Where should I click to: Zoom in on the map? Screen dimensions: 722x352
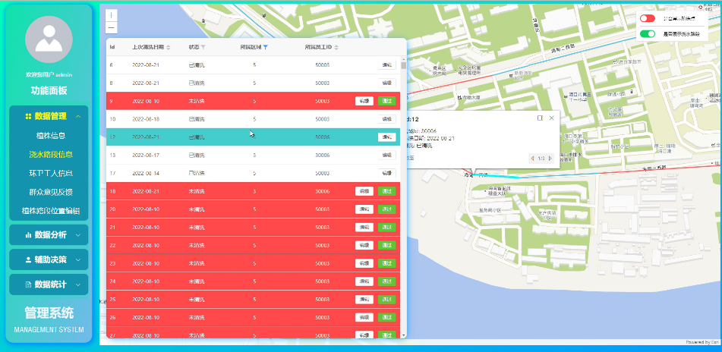[x=112, y=16]
